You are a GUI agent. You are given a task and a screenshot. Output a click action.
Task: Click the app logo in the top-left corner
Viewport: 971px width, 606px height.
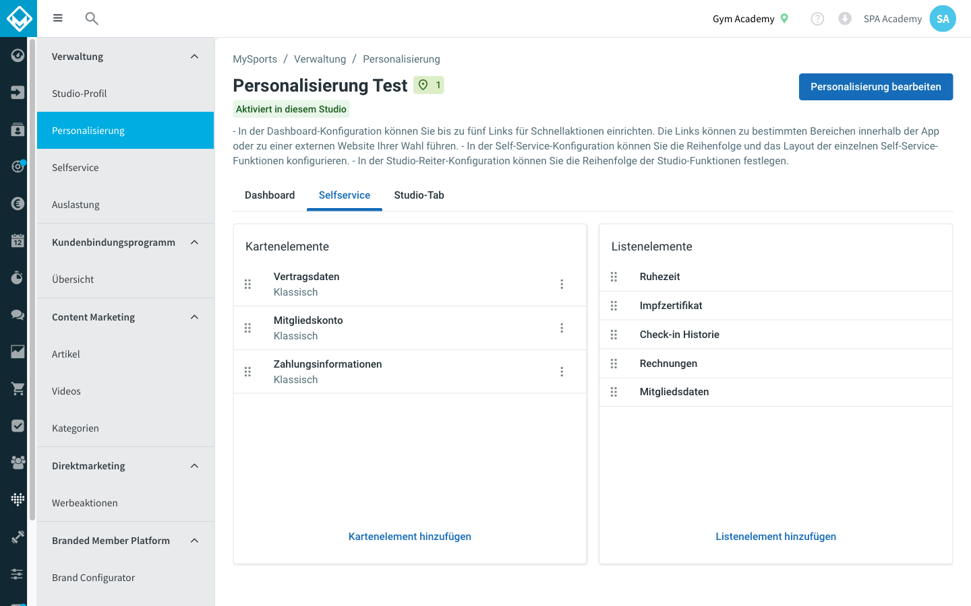[x=18, y=18]
